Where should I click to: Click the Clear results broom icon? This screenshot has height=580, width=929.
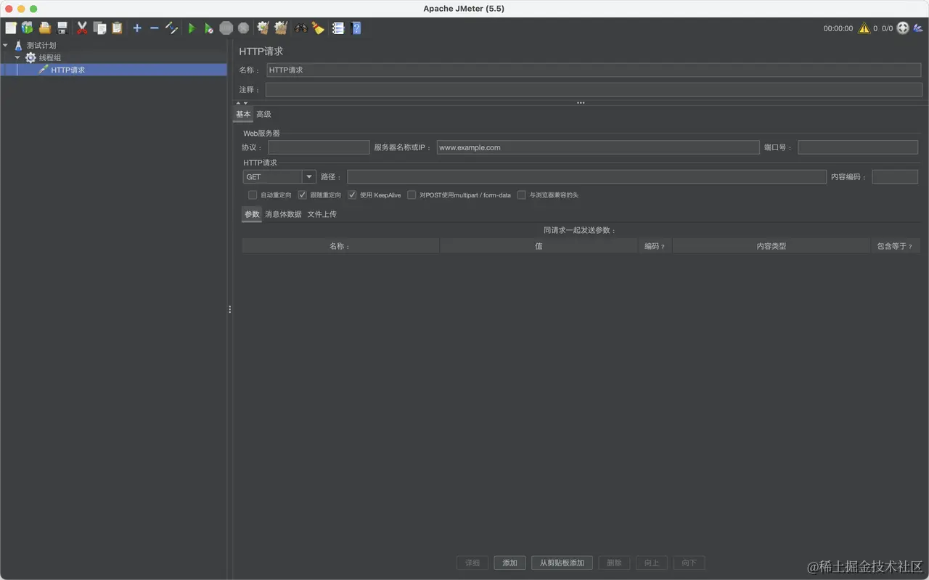(x=263, y=28)
